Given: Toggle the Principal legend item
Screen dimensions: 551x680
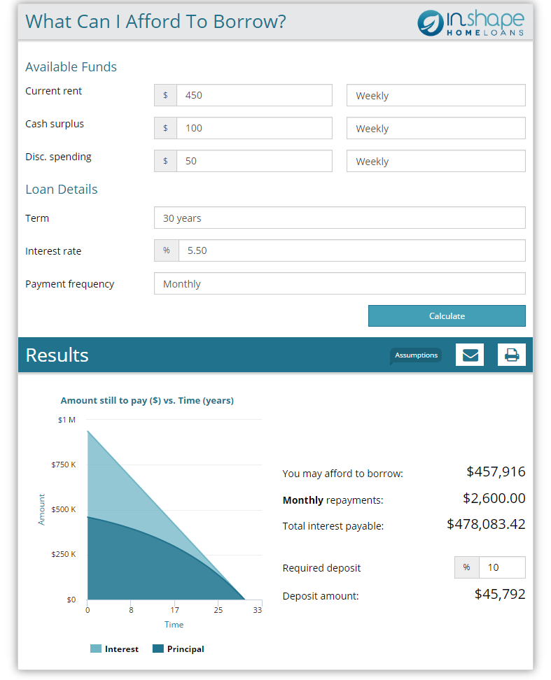Looking at the screenshot, I should pyautogui.click(x=179, y=649).
